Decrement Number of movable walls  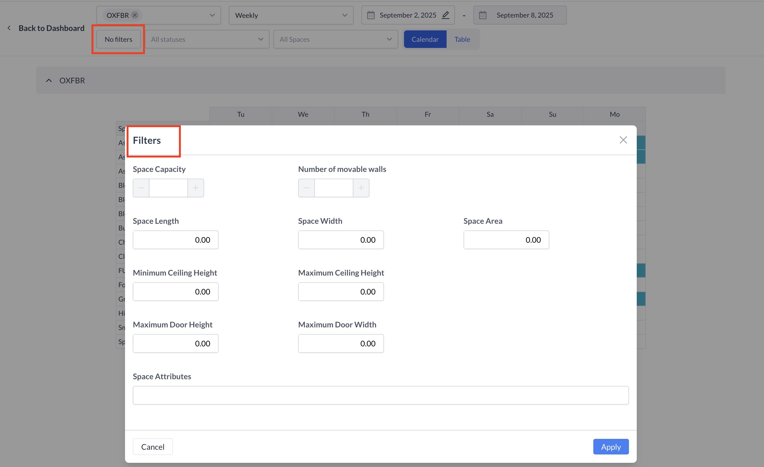(306, 188)
